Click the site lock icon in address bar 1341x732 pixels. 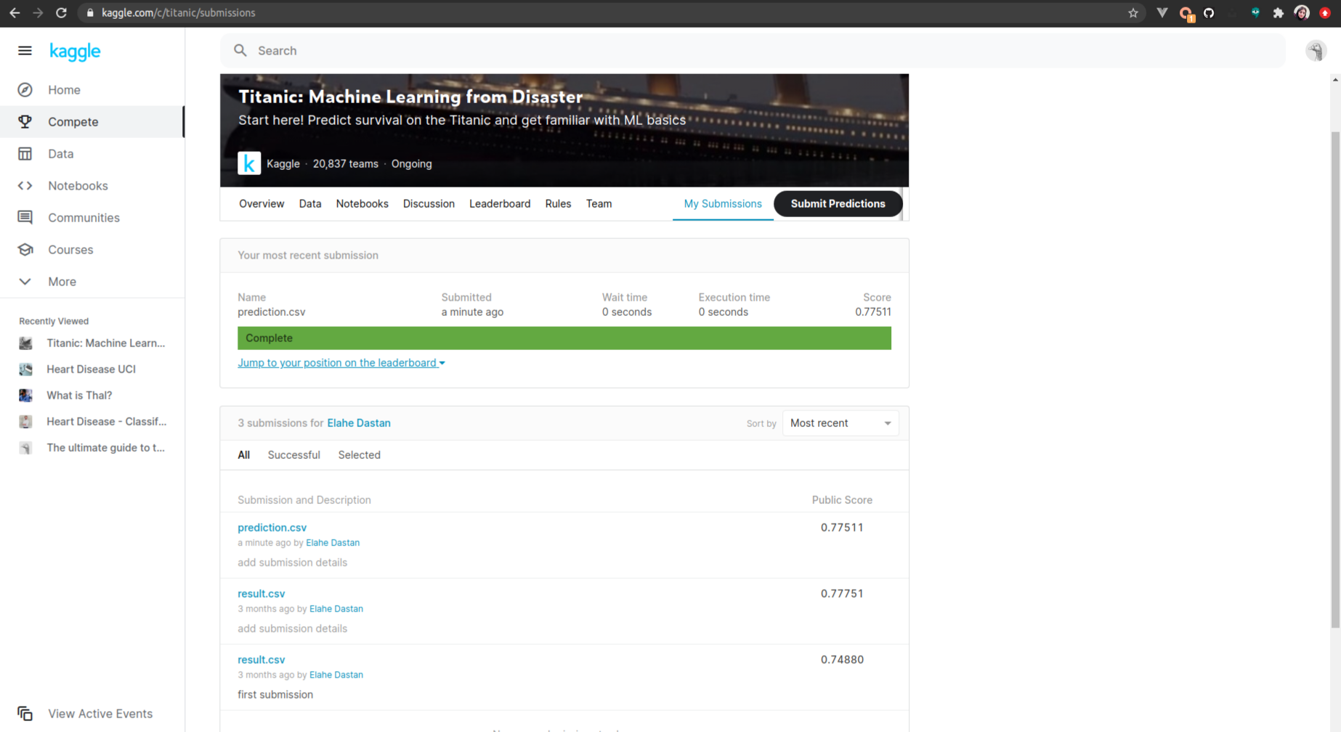pos(90,13)
